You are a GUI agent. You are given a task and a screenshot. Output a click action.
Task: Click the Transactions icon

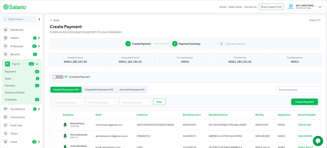[6, 117]
